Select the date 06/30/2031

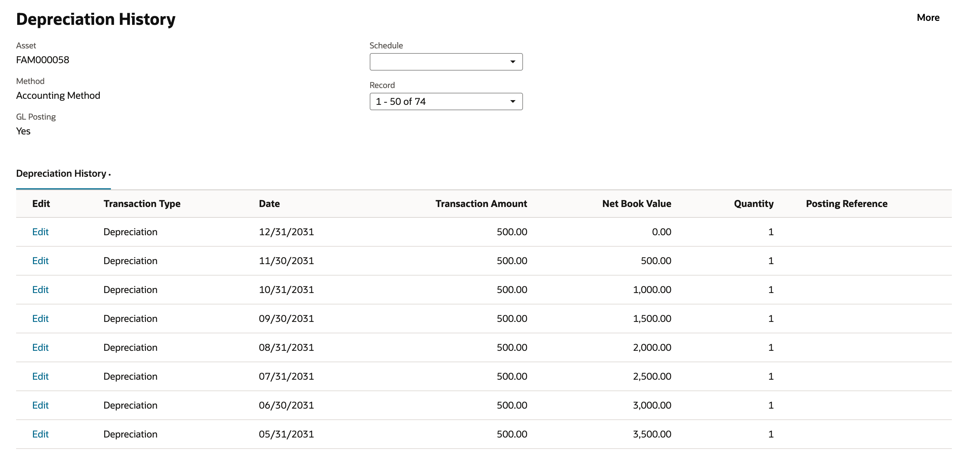pyautogui.click(x=286, y=406)
